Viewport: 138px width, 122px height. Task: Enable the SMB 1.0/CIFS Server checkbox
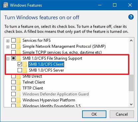(20, 70)
